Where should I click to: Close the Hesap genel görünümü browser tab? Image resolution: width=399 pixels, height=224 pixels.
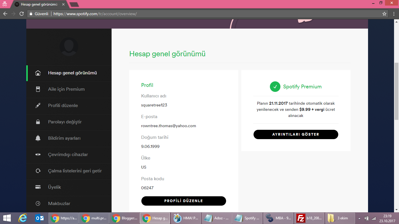pyautogui.click(x=63, y=4)
